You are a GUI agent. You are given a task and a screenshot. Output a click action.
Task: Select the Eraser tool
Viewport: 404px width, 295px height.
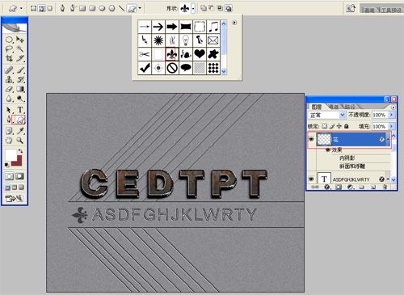click(x=9, y=89)
